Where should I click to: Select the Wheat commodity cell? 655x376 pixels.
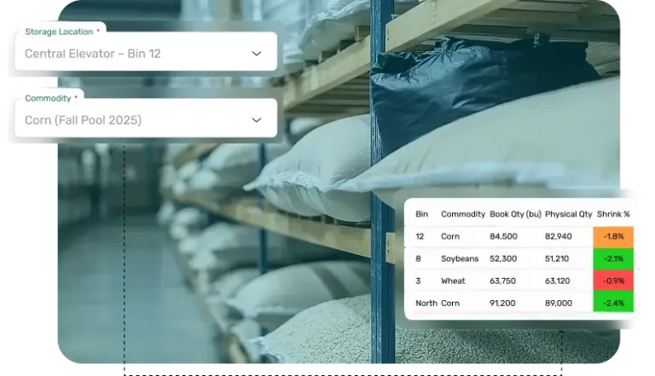click(x=453, y=281)
